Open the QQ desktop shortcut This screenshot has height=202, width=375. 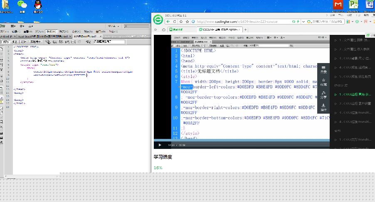click(38, 6)
